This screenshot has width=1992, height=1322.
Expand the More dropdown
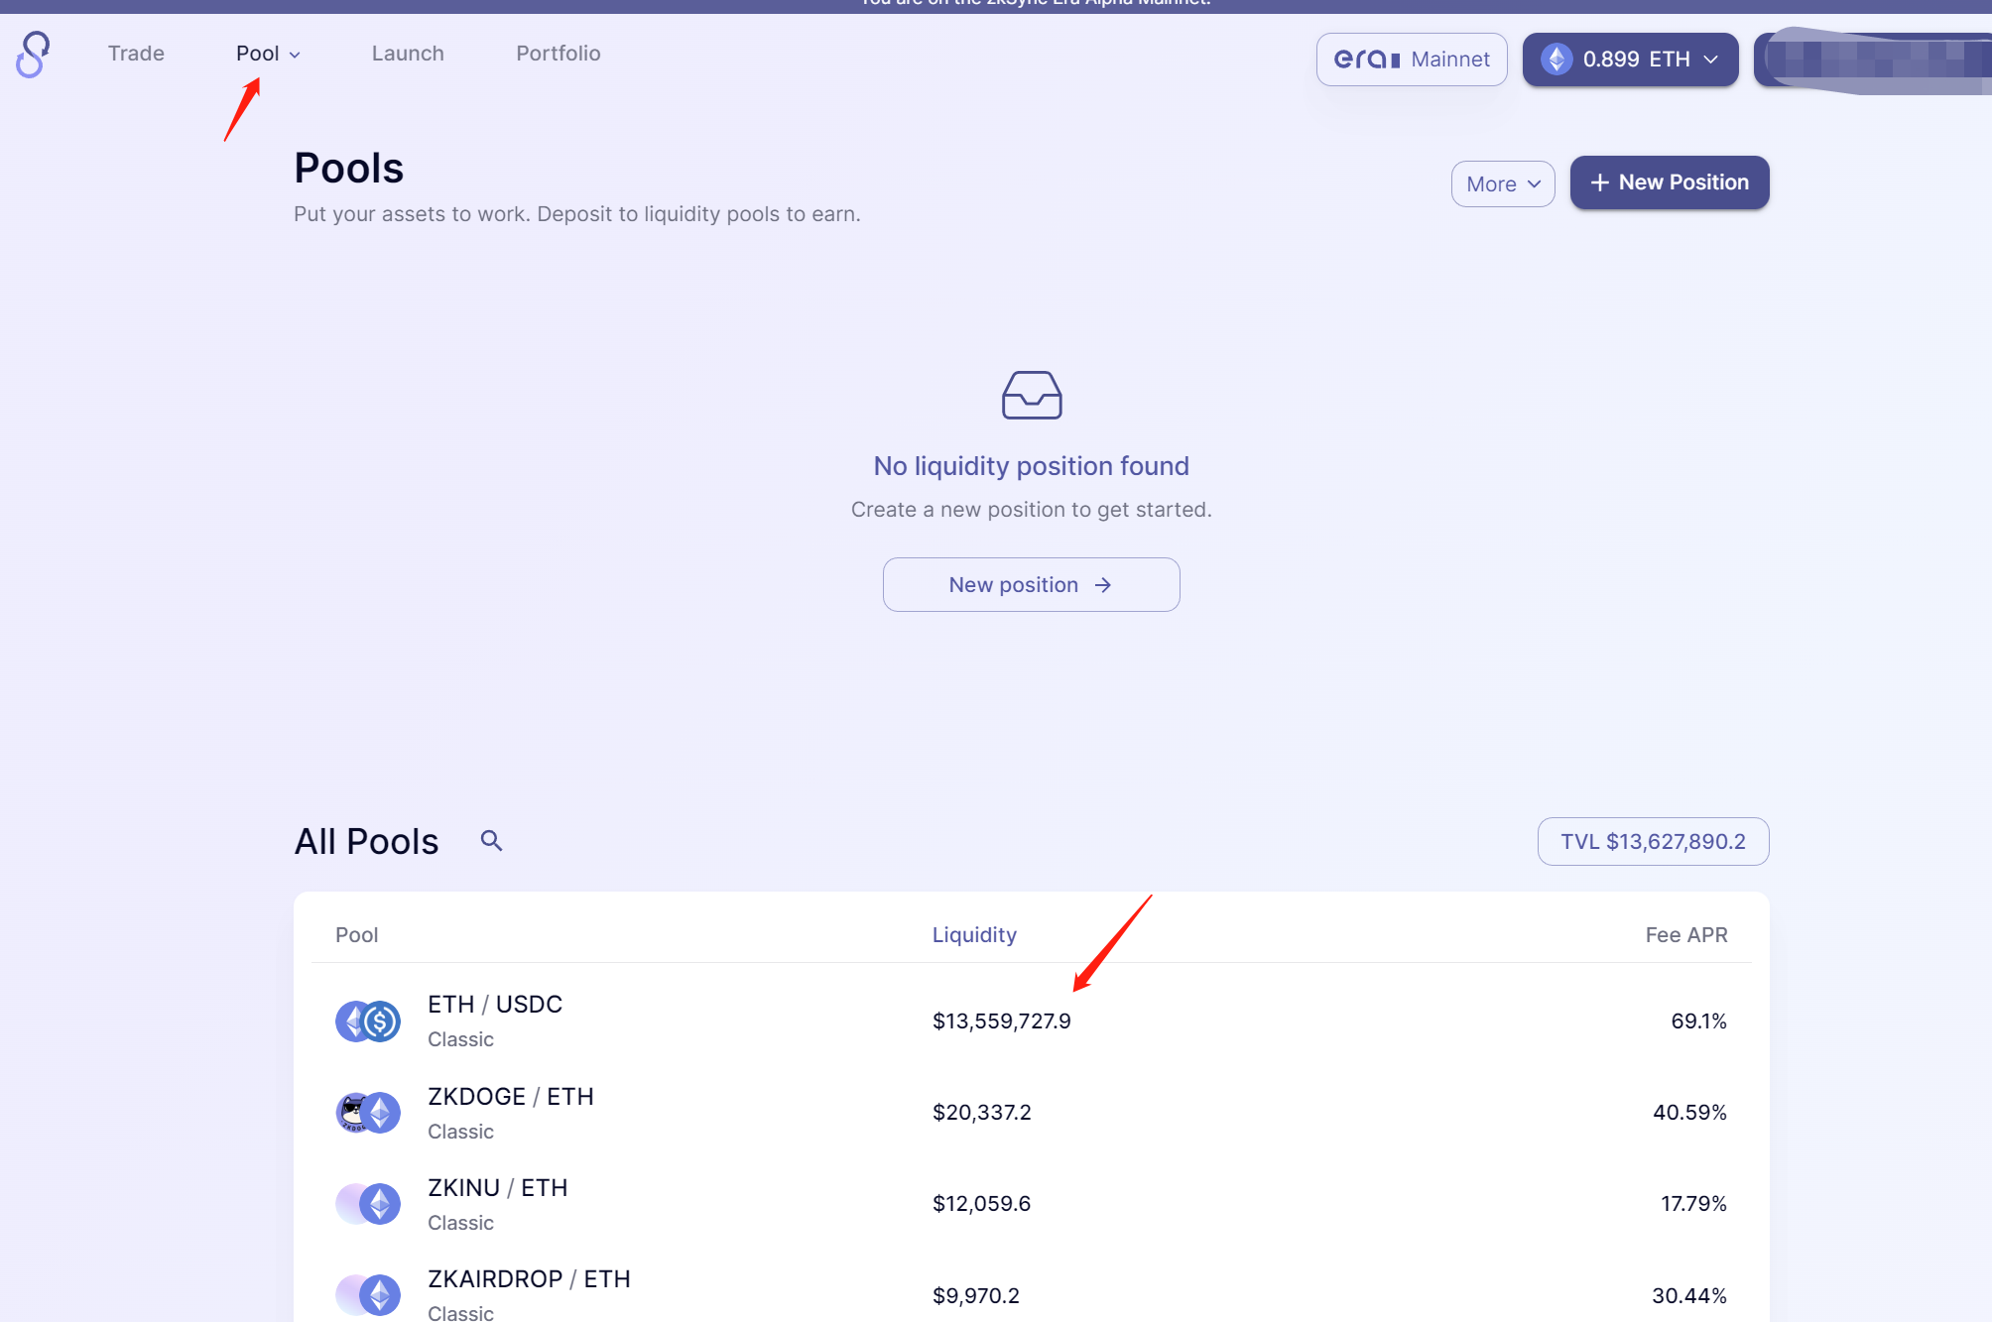1503,183
